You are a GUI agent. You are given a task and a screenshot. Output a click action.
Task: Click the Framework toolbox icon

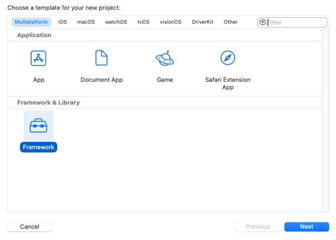point(38,126)
